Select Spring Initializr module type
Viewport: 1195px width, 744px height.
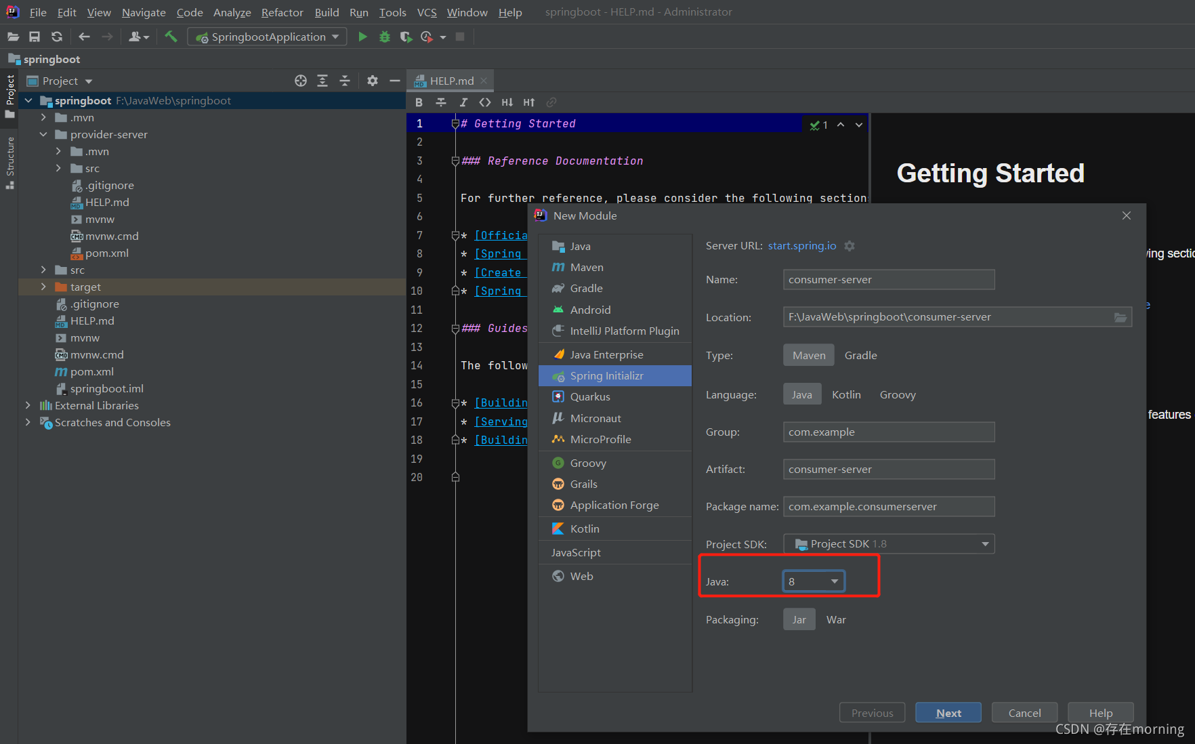point(615,375)
